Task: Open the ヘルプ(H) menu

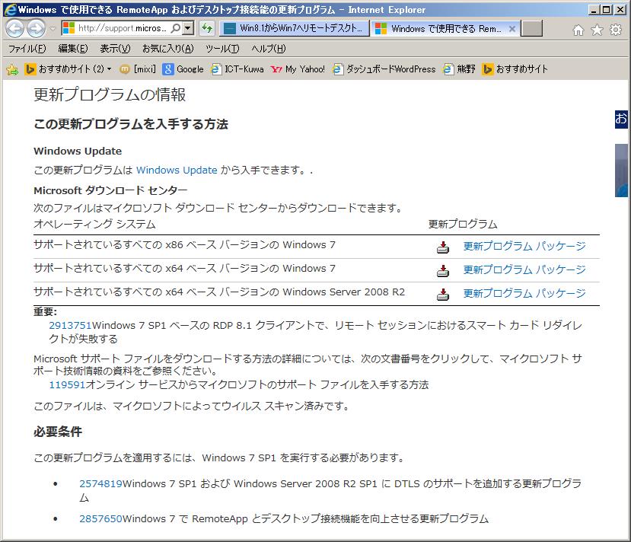Action: 269,49
